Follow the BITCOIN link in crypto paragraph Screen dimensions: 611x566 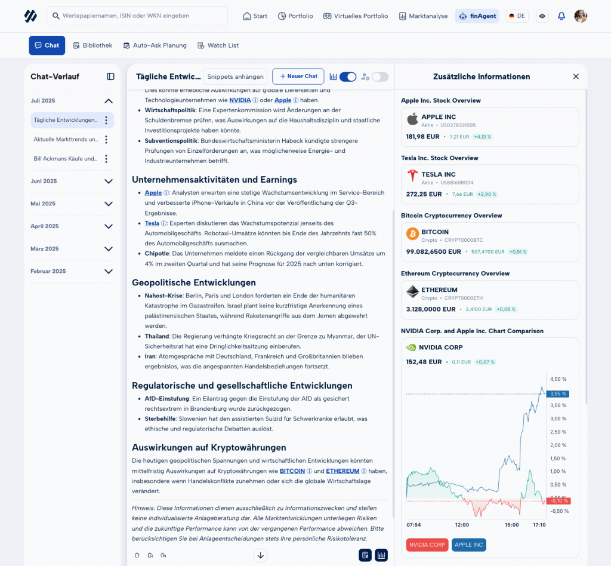pos(292,471)
